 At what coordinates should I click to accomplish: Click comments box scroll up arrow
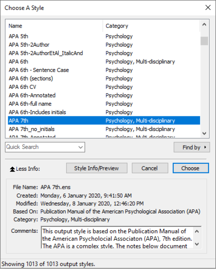click(197, 231)
